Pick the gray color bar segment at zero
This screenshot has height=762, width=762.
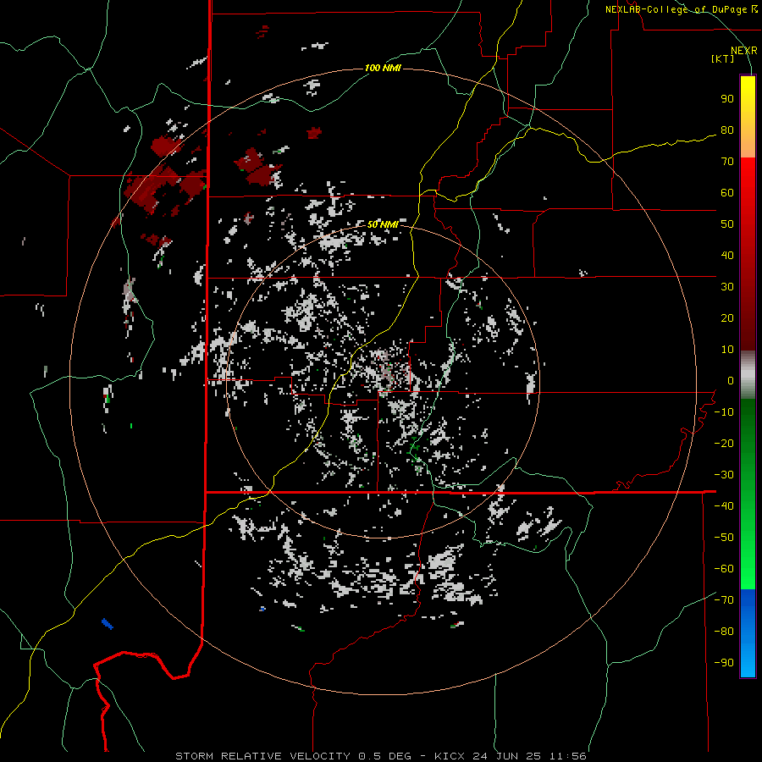coord(748,375)
